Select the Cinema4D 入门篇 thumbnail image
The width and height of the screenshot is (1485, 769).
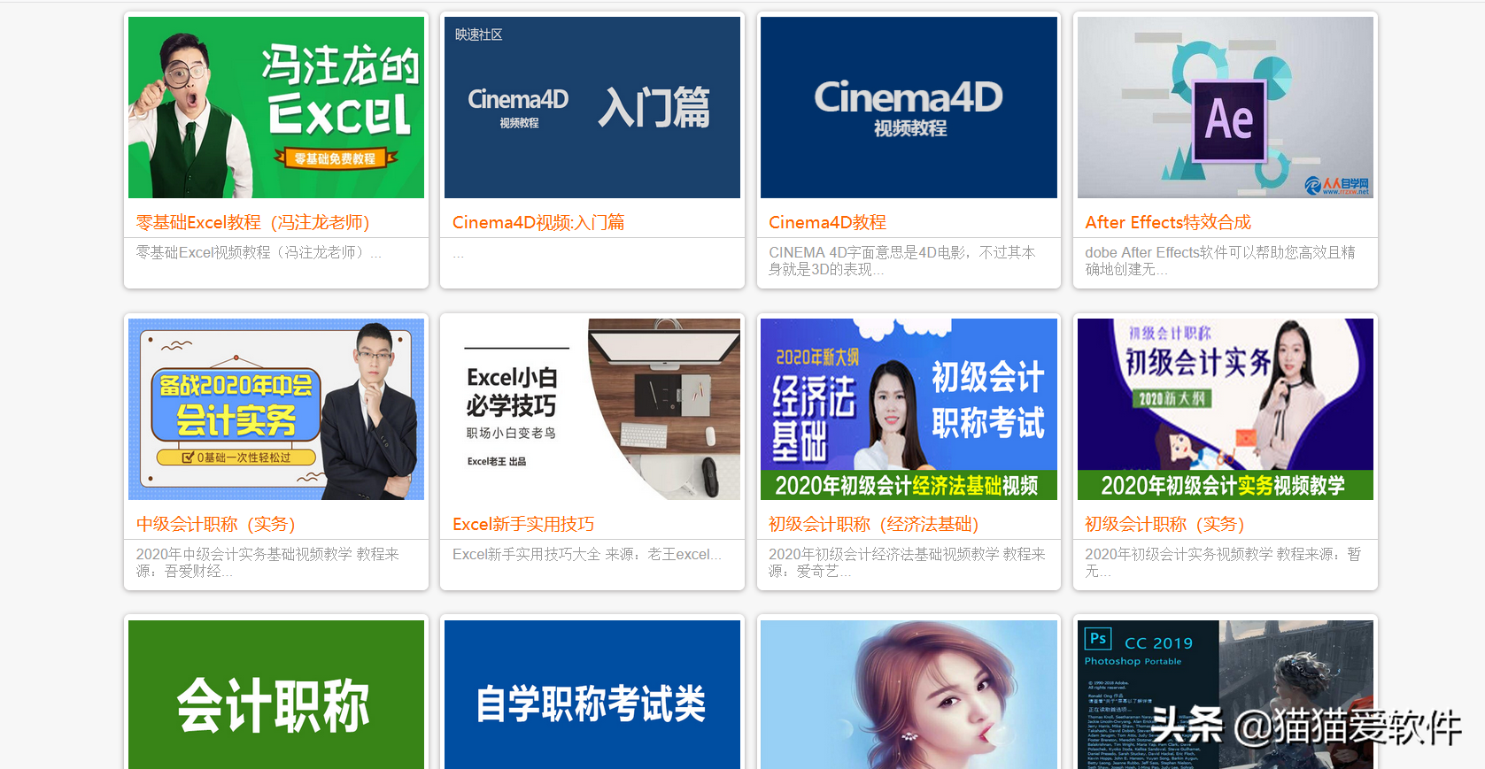592,107
